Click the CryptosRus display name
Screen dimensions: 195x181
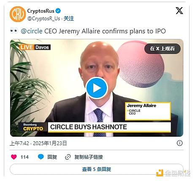point(41,11)
